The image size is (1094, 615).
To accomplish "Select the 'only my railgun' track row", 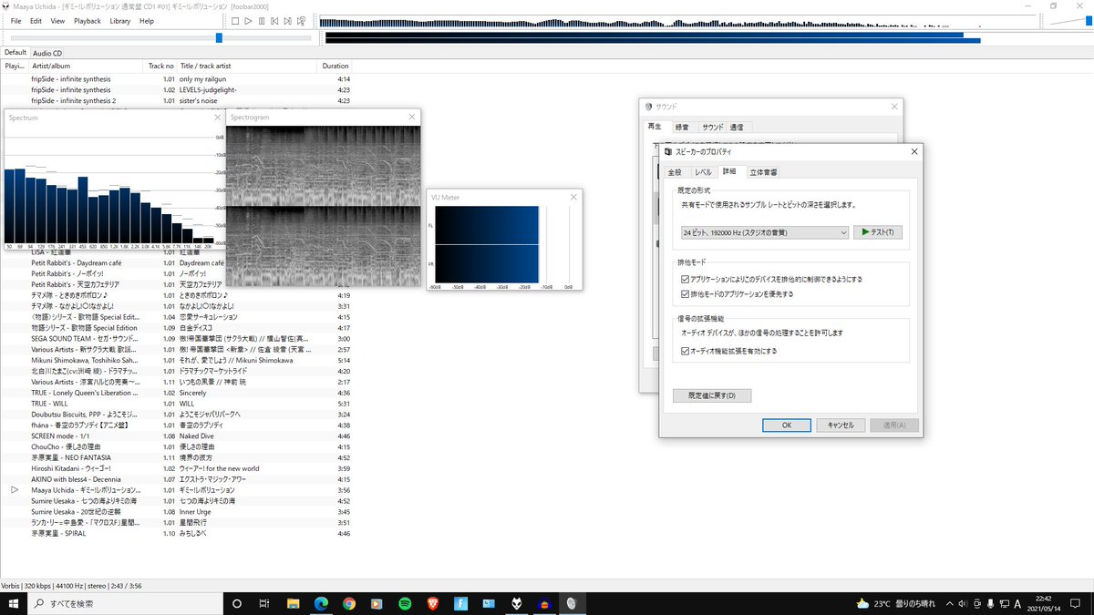I will point(177,79).
